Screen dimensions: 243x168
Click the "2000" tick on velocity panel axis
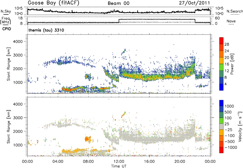coord(18,131)
